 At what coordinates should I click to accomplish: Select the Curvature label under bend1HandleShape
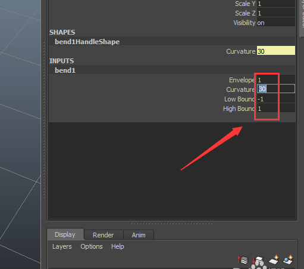(x=241, y=51)
